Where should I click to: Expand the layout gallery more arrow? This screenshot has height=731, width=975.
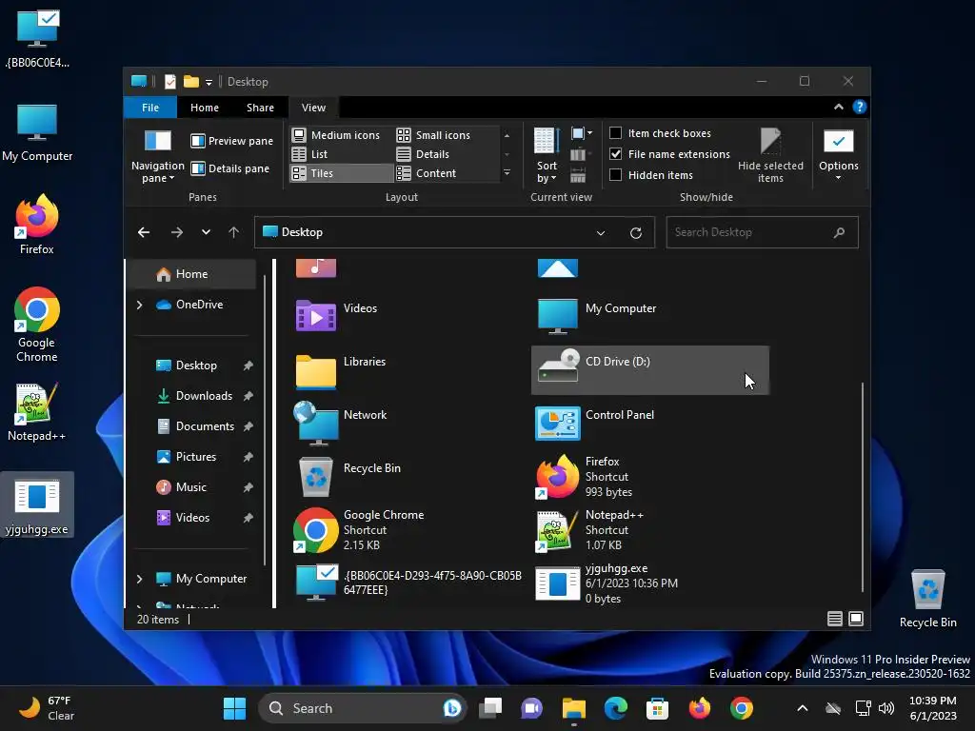click(x=507, y=173)
